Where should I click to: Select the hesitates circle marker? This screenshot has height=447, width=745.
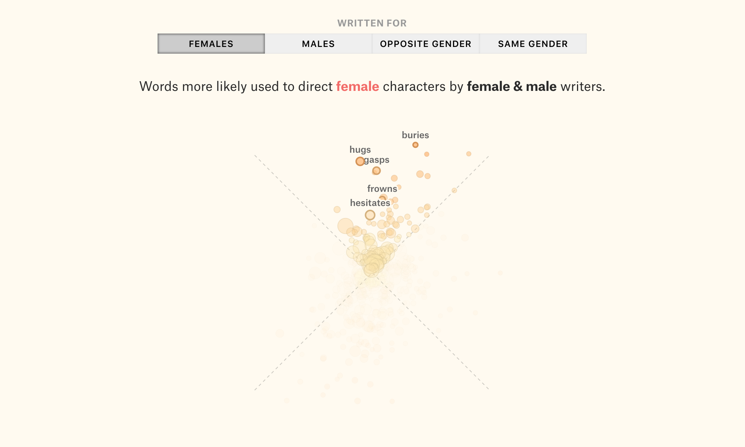(x=370, y=215)
